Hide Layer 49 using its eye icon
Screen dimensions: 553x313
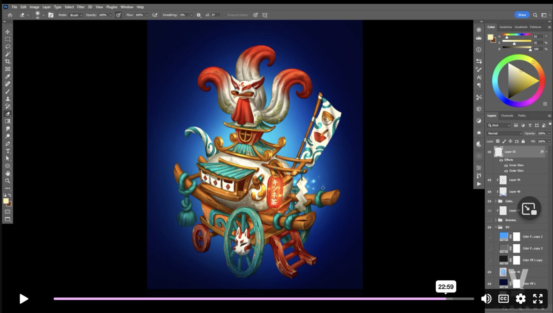489,180
